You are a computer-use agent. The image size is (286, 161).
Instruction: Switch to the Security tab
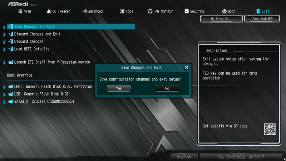[194, 11]
